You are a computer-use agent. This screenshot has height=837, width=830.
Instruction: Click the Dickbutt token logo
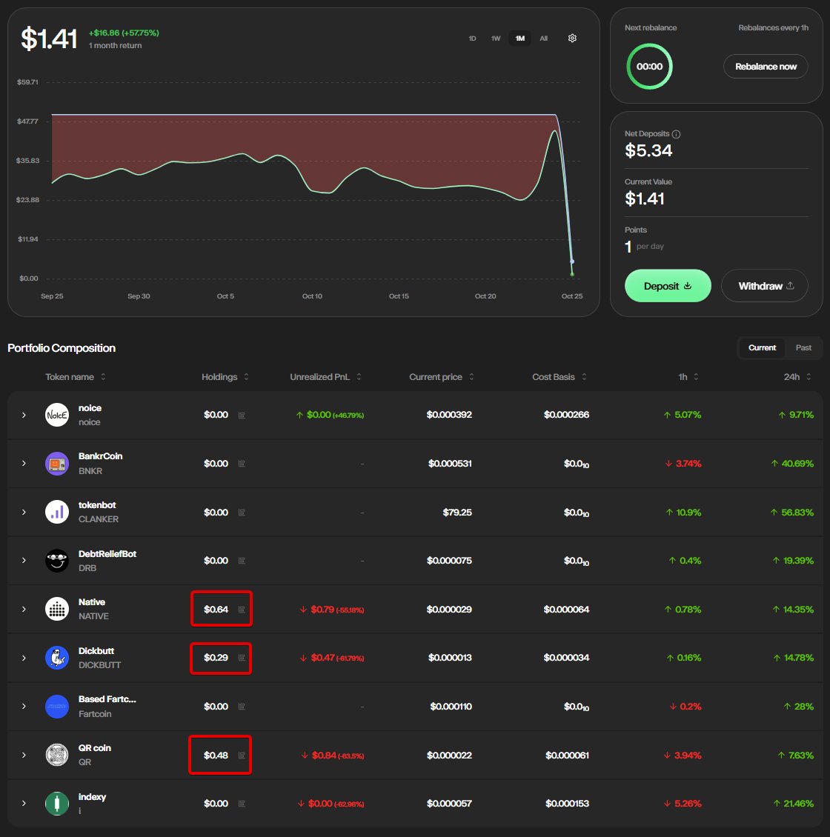pos(56,658)
